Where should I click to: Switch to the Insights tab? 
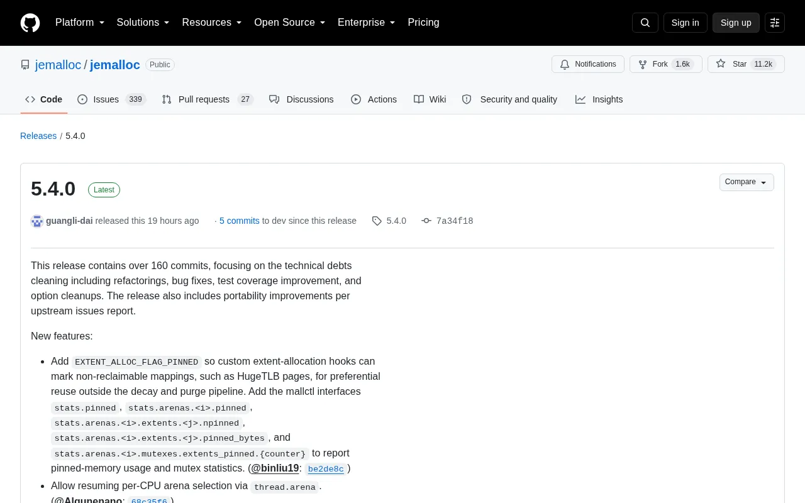point(599,99)
